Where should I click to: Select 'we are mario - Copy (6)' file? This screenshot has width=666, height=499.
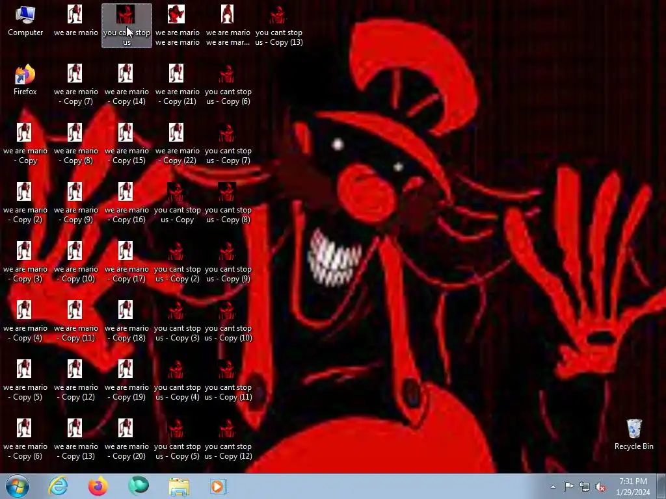(25, 439)
